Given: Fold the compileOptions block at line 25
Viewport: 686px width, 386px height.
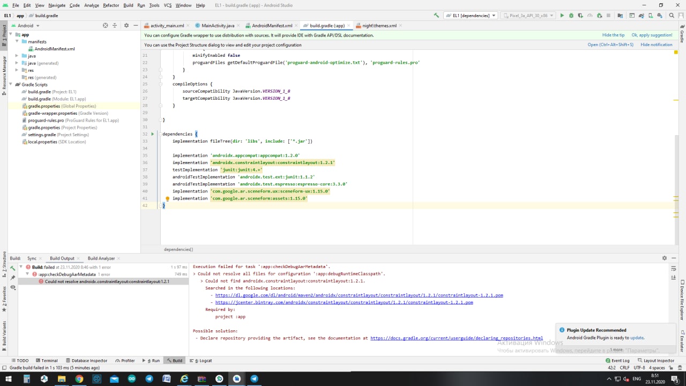Looking at the screenshot, I should (160, 84).
